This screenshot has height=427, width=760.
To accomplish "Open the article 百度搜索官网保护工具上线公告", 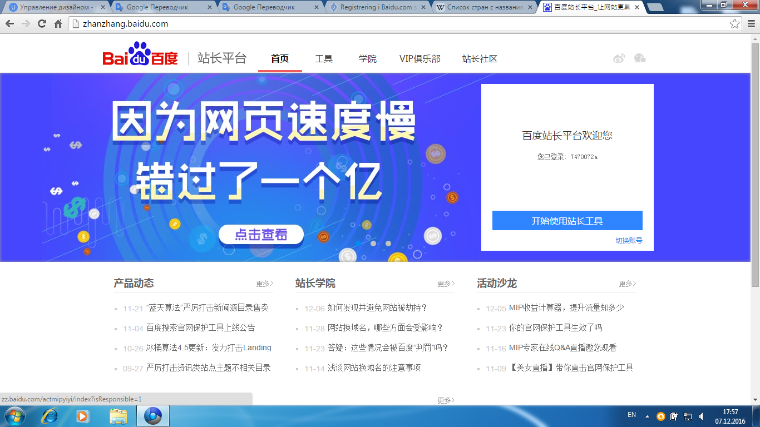I will tap(200, 327).
